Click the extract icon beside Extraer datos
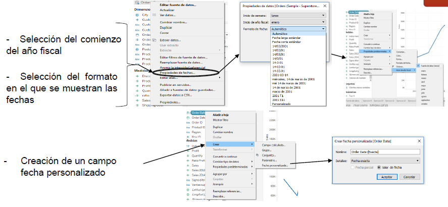The height and width of the screenshot is (207, 448). pos(154,40)
